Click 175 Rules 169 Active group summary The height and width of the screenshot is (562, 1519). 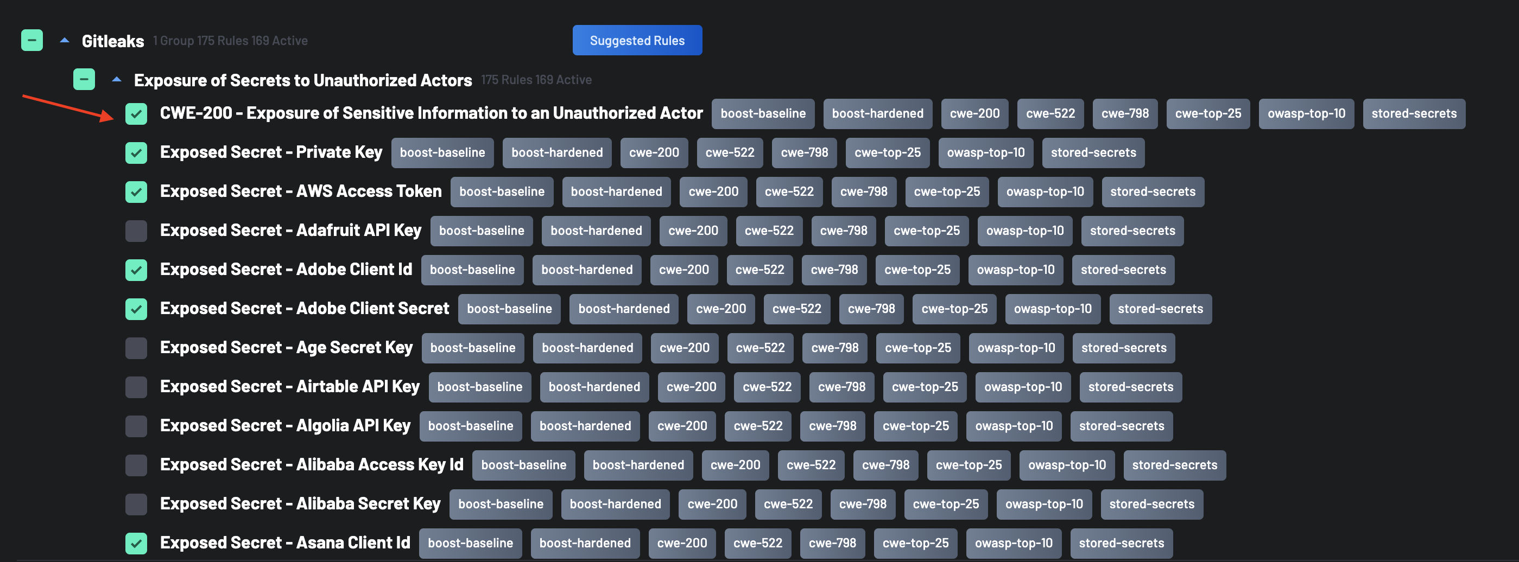pyautogui.click(x=536, y=80)
